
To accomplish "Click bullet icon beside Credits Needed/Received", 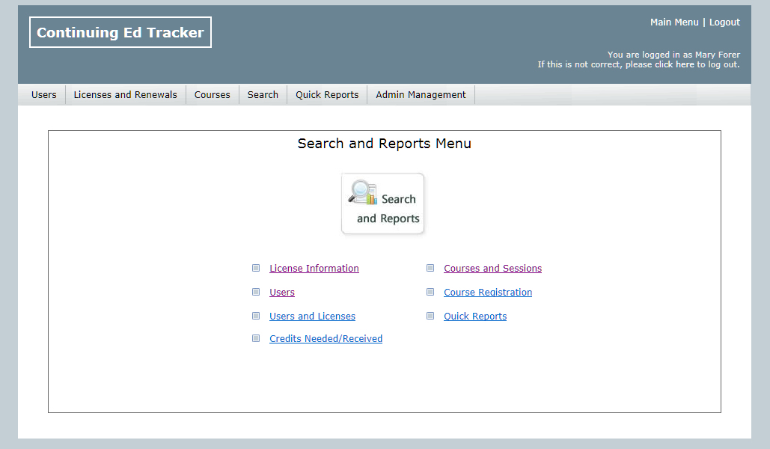I will (256, 338).
